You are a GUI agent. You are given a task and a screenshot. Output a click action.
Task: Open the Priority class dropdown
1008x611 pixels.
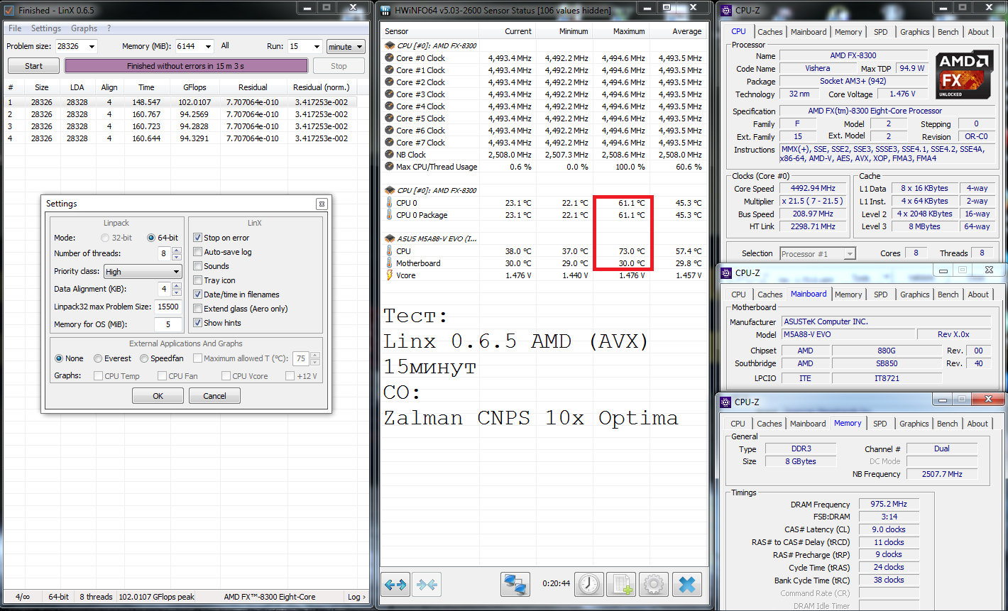pyautogui.click(x=143, y=272)
